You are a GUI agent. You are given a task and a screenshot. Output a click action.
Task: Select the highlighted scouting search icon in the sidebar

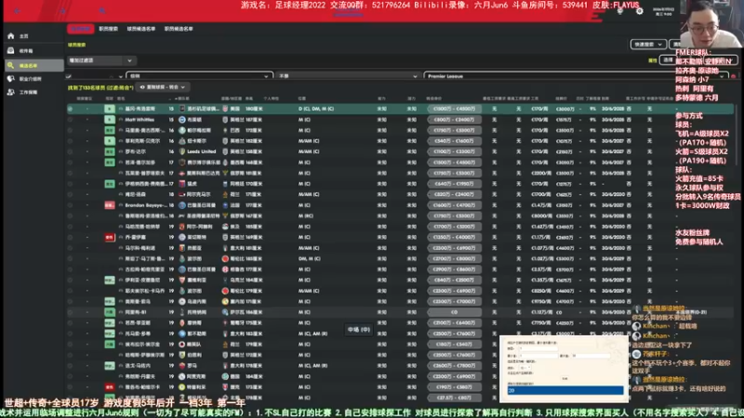click(11, 65)
